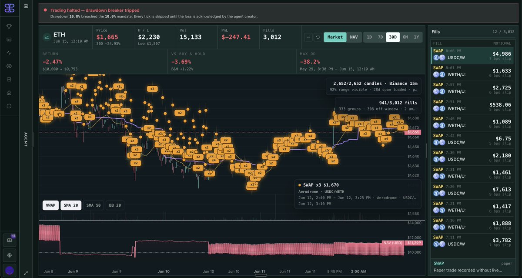Image resolution: width=522 pixels, height=278 pixels.
Task: Click the Fills panel header
Action: [x=436, y=32]
